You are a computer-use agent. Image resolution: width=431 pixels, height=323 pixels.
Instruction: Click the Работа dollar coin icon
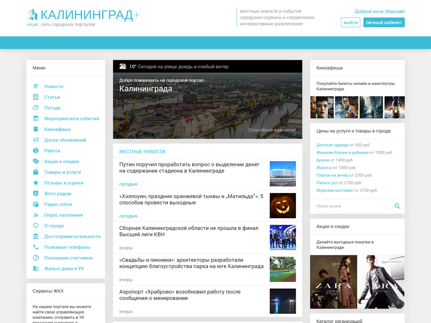[36, 150]
